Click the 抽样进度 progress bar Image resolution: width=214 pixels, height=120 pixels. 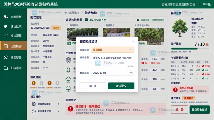[190, 49]
